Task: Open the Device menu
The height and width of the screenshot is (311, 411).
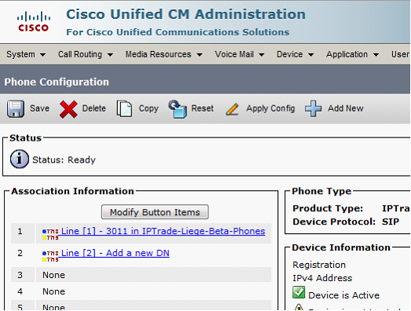Action: (x=295, y=54)
